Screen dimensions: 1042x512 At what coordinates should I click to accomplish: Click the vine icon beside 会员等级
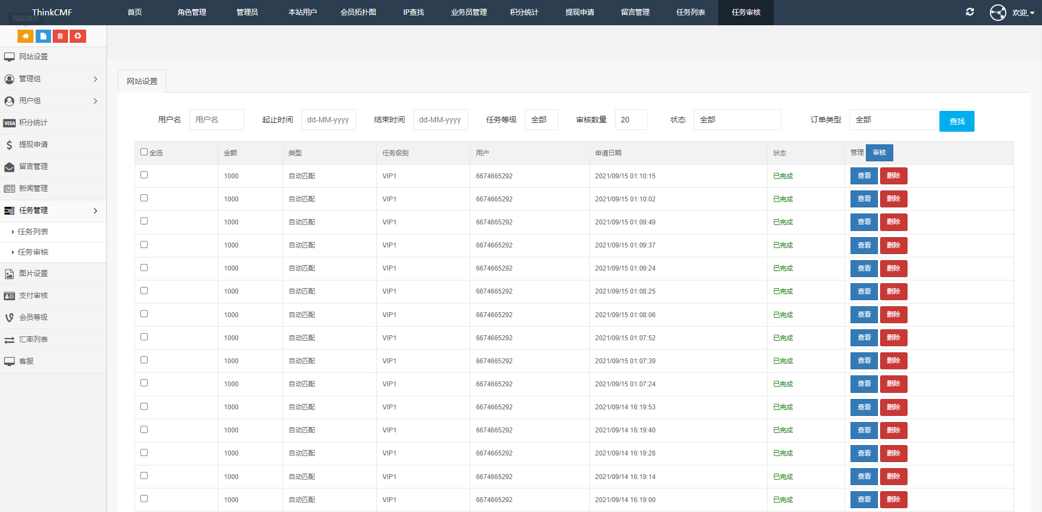pyautogui.click(x=9, y=318)
